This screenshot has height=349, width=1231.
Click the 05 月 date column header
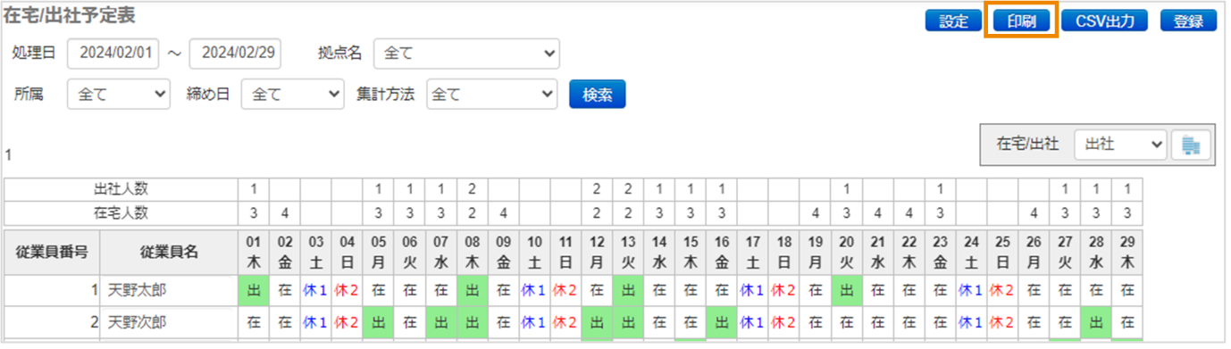click(x=379, y=253)
